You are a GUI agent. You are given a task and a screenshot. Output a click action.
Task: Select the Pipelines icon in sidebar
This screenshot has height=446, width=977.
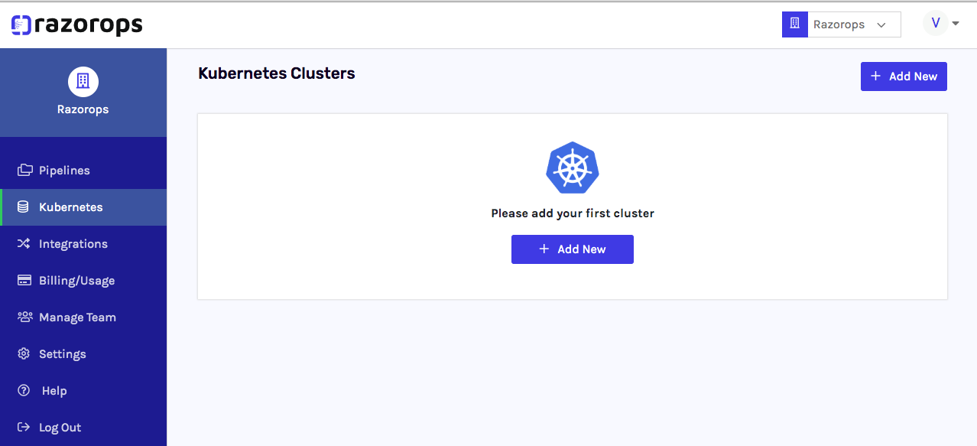(24, 170)
